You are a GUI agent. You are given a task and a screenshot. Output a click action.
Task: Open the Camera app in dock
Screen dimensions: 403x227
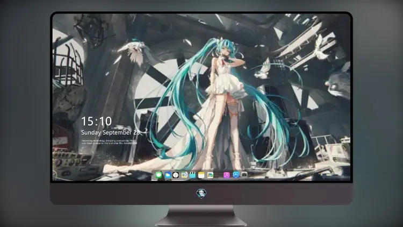[244, 174]
